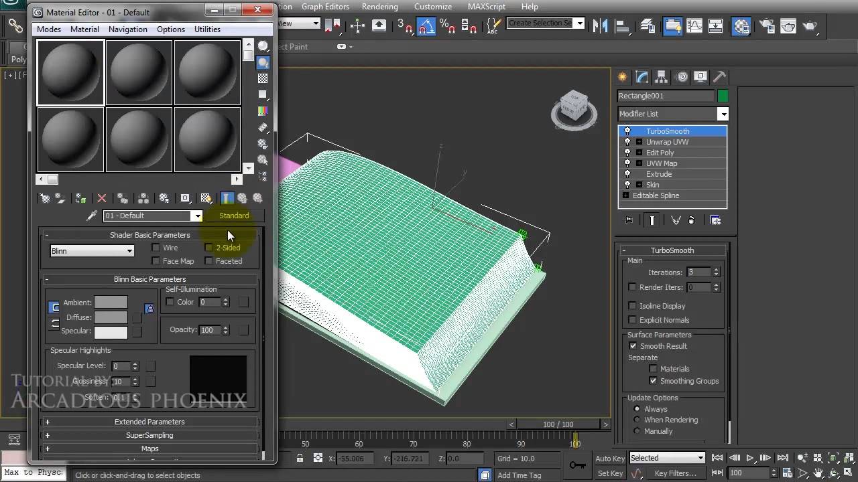Click the Key Filters button
This screenshot has width=858, height=482.
pyautogui.click(x=676, y=473)
